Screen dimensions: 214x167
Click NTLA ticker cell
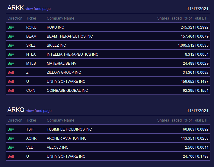coord(31,54)
